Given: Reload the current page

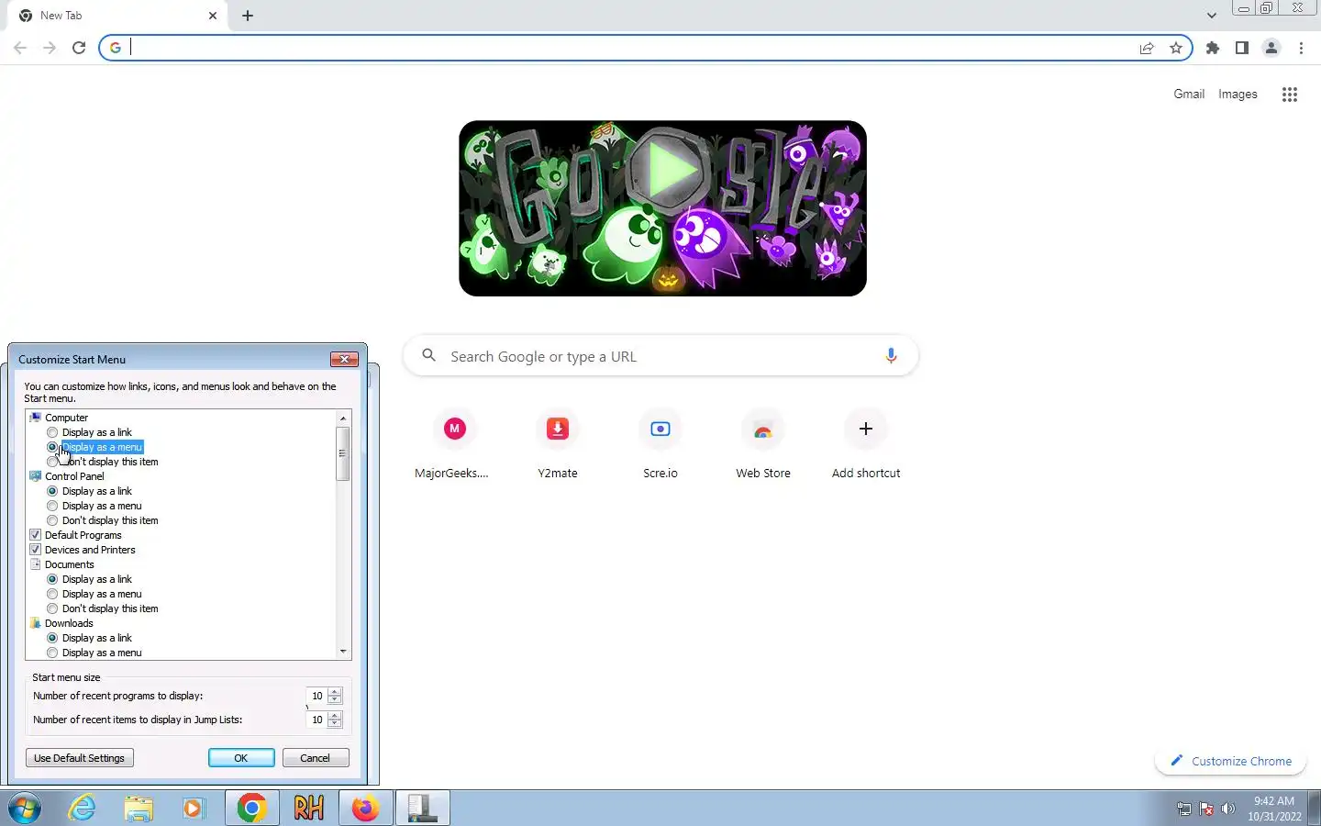Looking at the screenshot, I should point(79,48).
